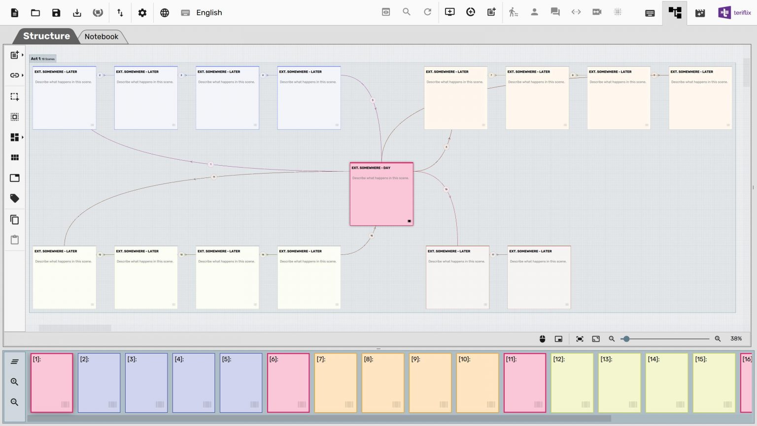Switch to the Notebook tab
Image resolution: width=757 pixels, height=426 pixels.
[102, 36]
